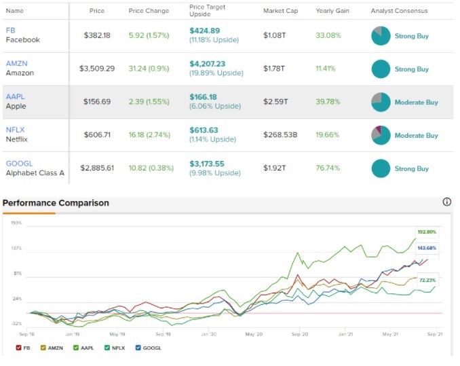The image size is (460, 366).
Task: Click Apple's $166.18 price target
Action: point(203,97)
